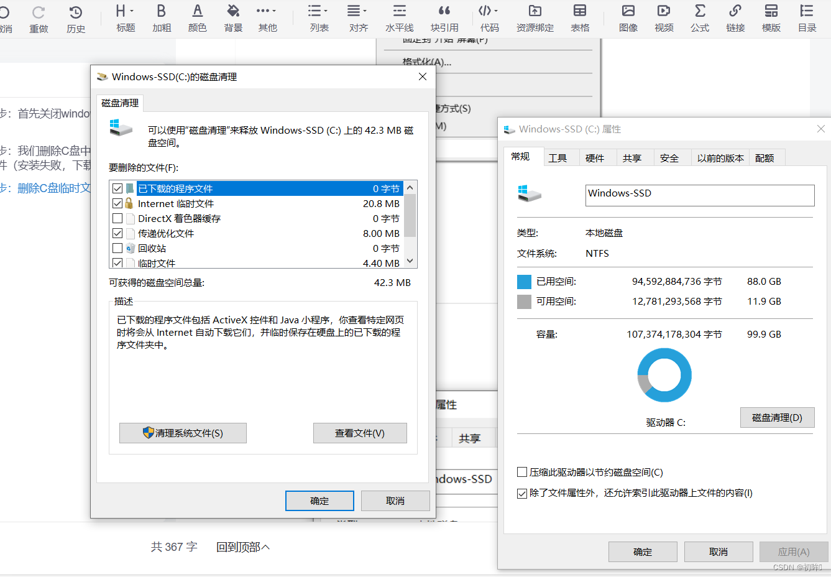The image size is (831, 577).
Task: Click the file list scroll-up arrow
Action: coord(410,188)
